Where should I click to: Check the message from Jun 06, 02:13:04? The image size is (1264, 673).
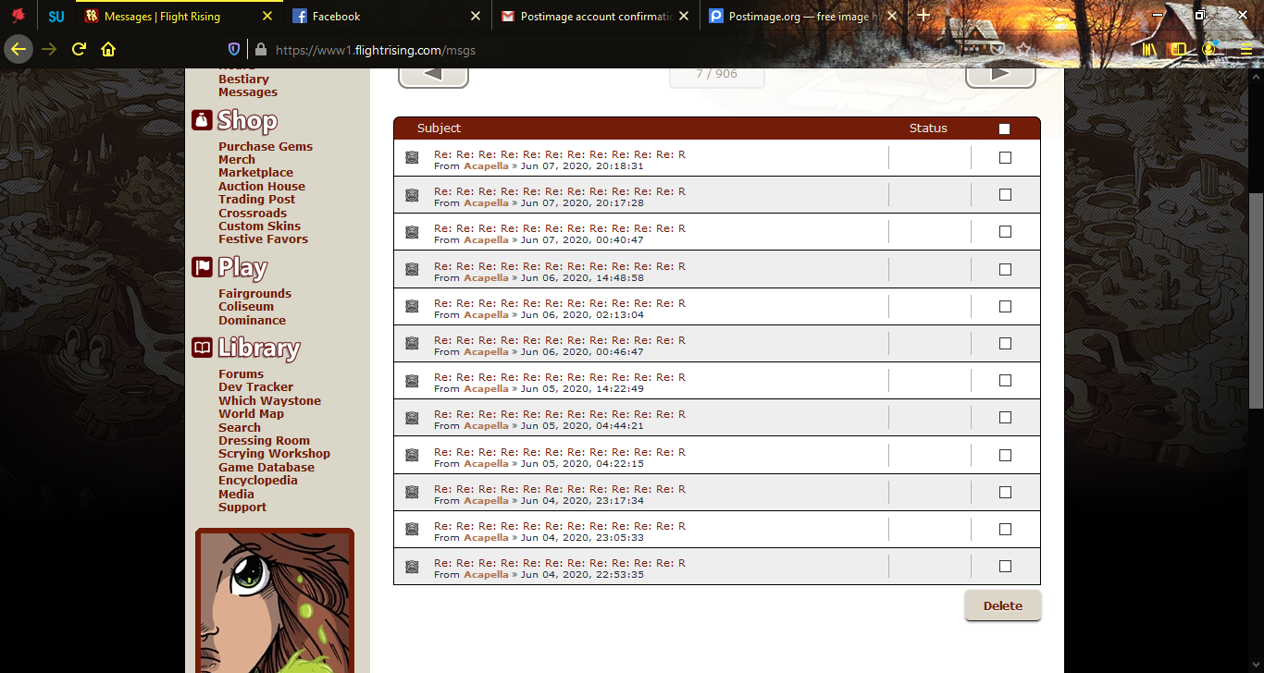[x=1005, y=307]
